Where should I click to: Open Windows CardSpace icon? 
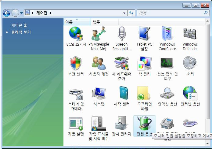(167, 34)
